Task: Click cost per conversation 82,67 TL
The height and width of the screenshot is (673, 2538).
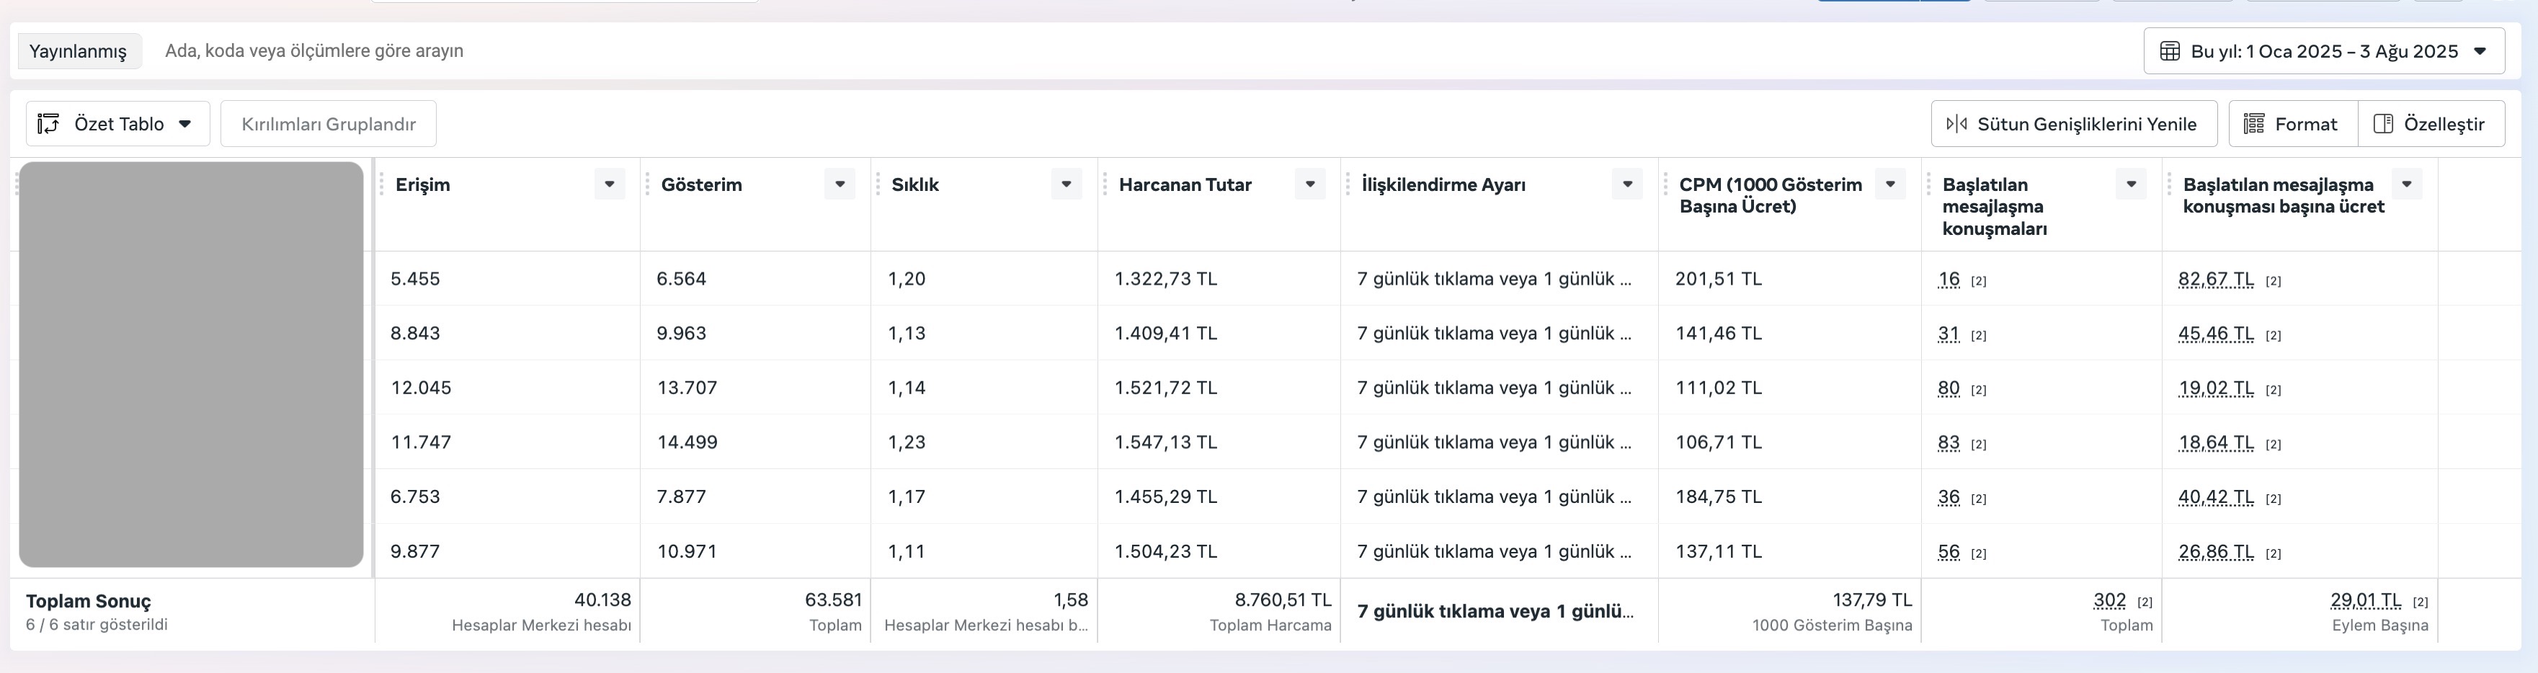Action: (2216, 279)
